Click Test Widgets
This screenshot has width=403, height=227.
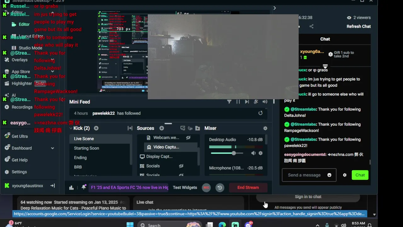coord(185,187)
